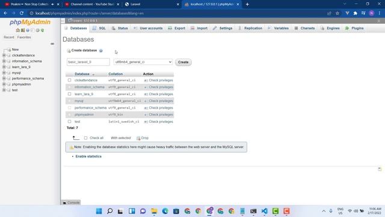Click the help icon beside Create database

(101, 51)
